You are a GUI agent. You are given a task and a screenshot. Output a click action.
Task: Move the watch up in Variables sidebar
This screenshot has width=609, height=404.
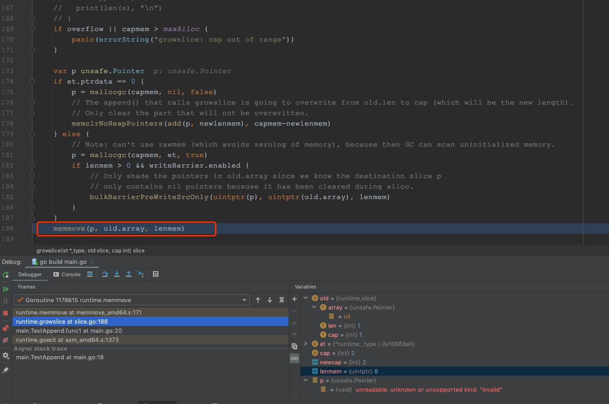pos(294,323)
